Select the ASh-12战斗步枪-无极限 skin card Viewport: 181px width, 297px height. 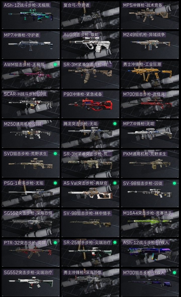coord(31,15)
